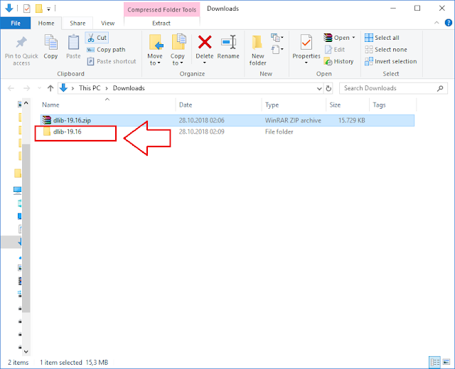Click Paste shortcut option
The height and width of the screenshot is (369, 455).
tap(112, 61)
